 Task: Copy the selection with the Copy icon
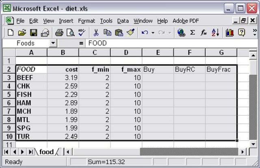tap(107, 32)
